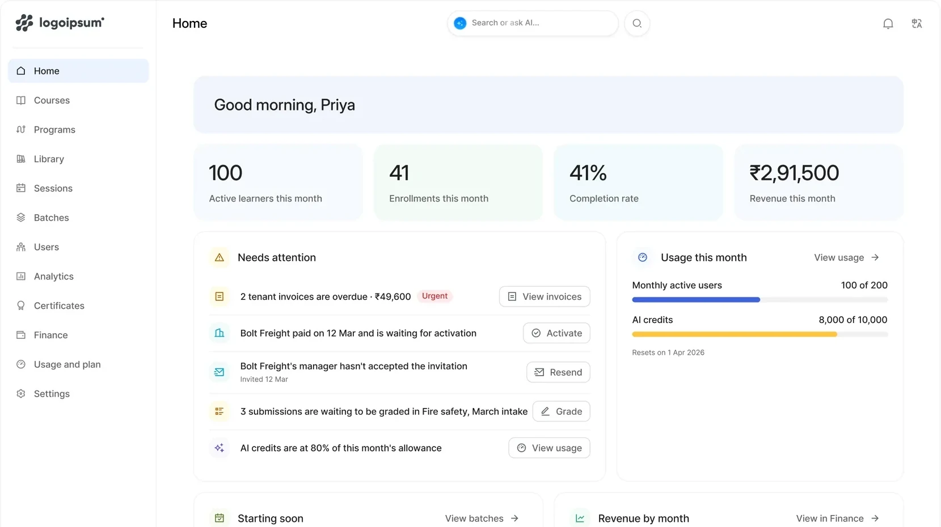Click the logoipsum logo
The width and height of the screenshot is (941, 527).
pos(60,23)
